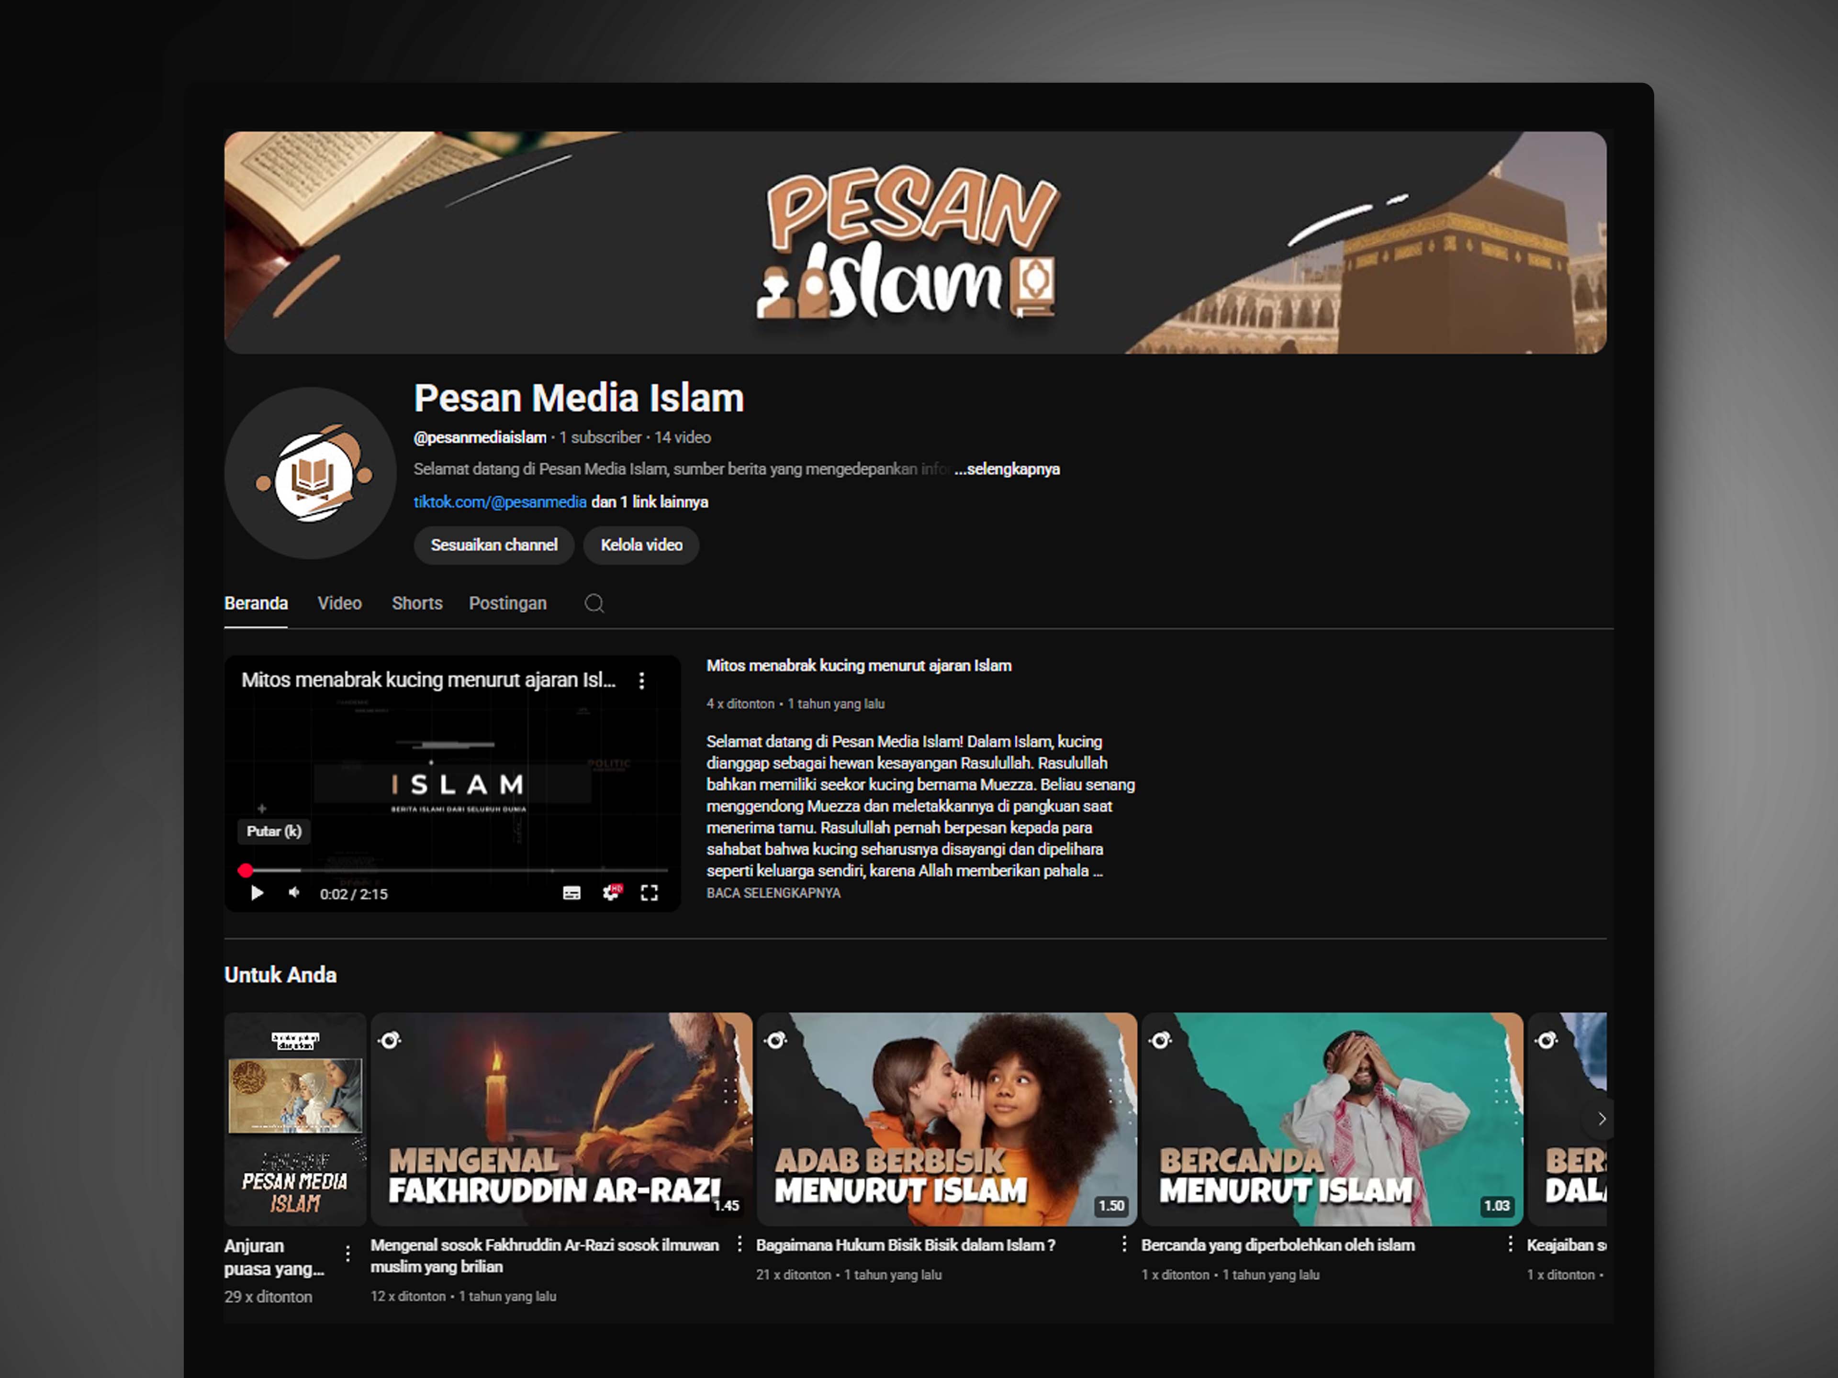Viewport: 1838px width, 1378px height.
Task: Open the Postingan tab
Action: (x=508, y=603)
